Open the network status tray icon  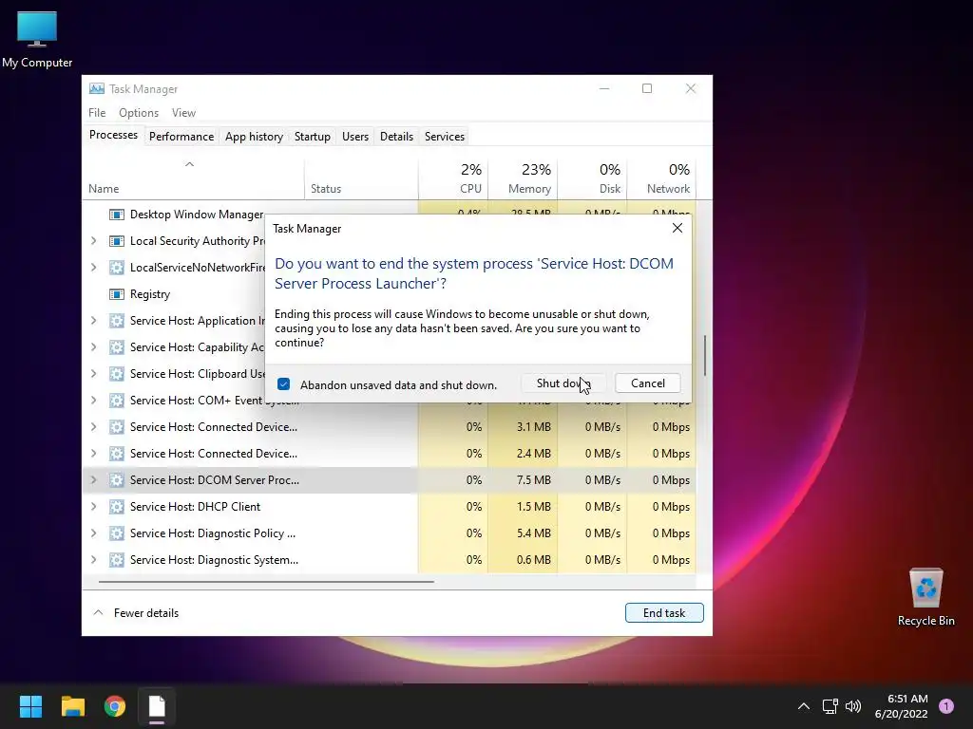pyautogui.click(x=830, y=706)
